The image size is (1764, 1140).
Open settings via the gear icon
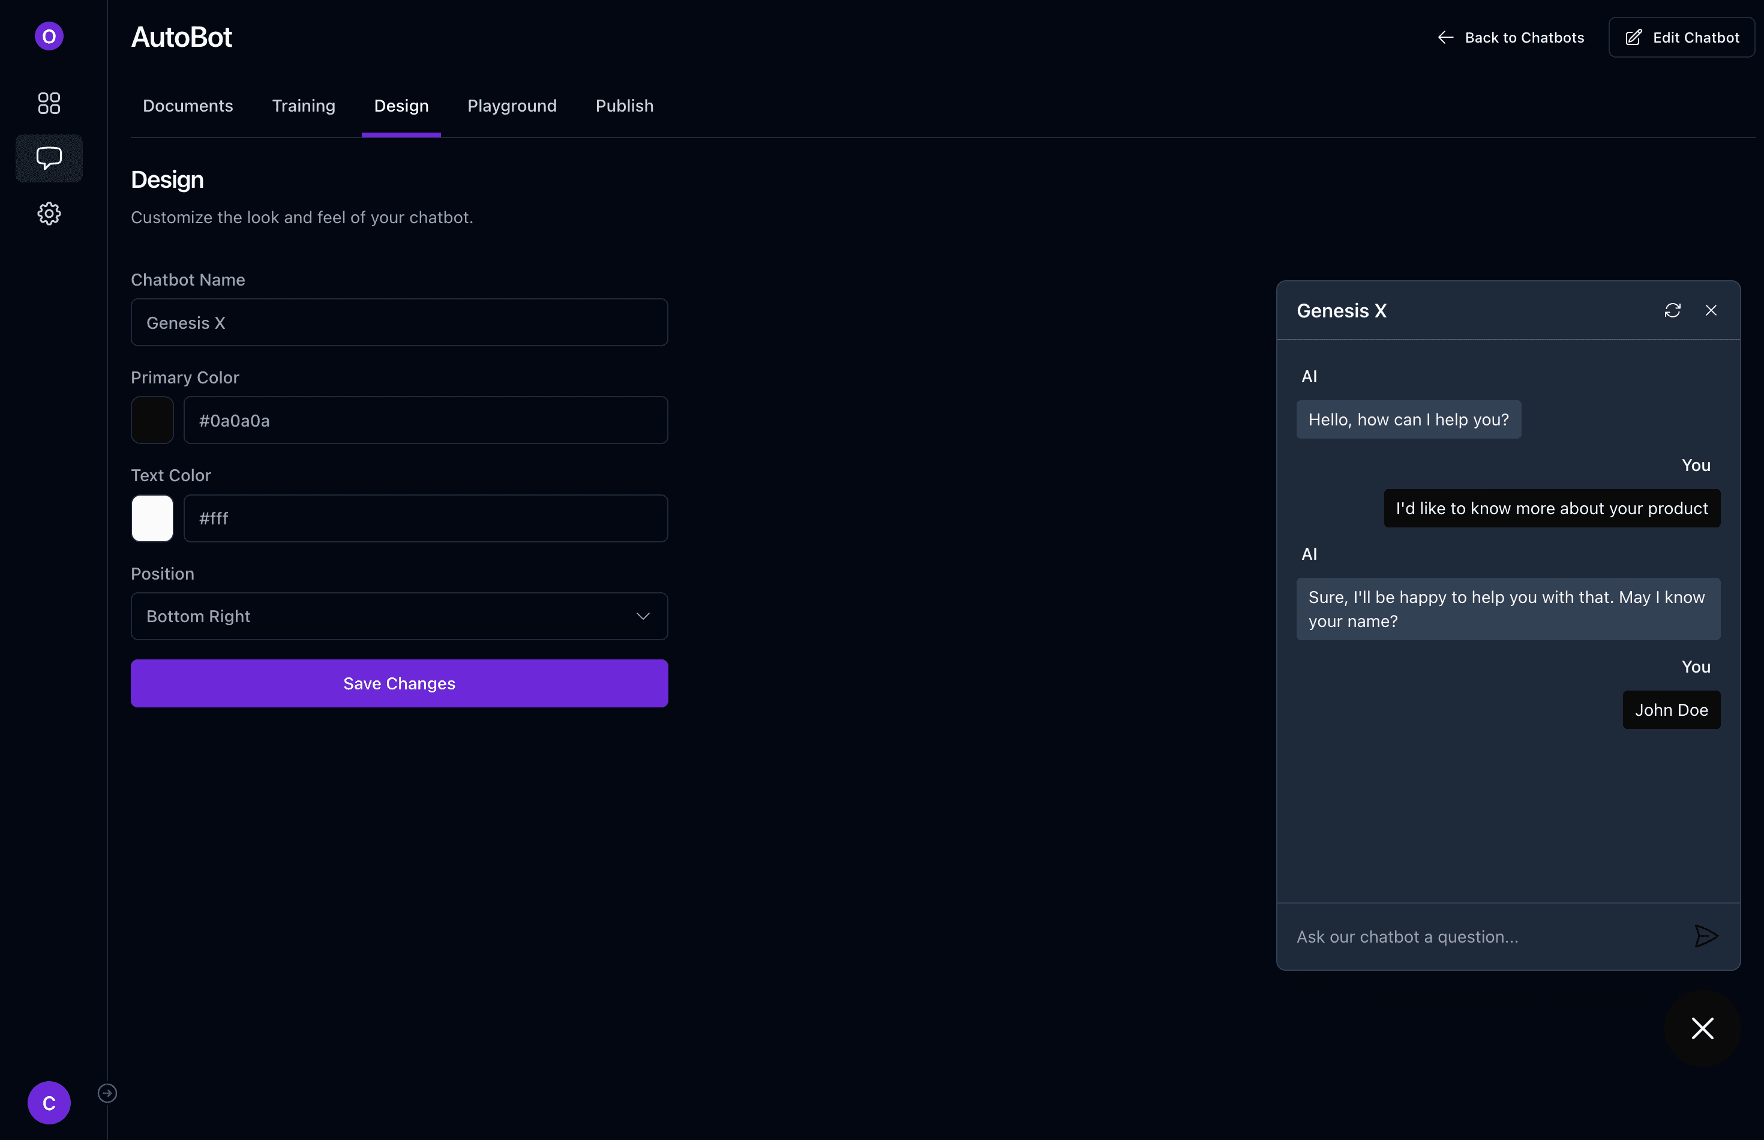48,214
